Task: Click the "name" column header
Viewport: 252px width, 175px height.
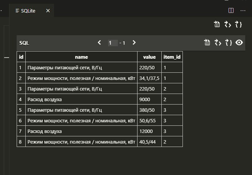Action: (81, 57)
